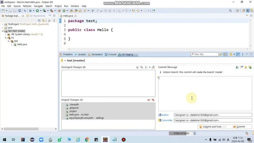Toggle Add Signed-off-by icon
Screen dimensions: 254x143
241,67
